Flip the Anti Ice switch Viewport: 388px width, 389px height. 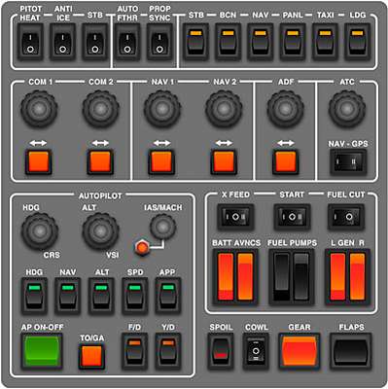click(x=62, y=42)
